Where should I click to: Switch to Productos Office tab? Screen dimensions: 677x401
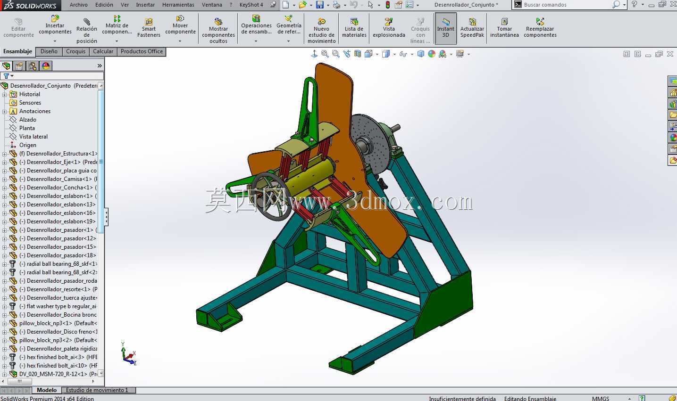(x=142, y=51)
